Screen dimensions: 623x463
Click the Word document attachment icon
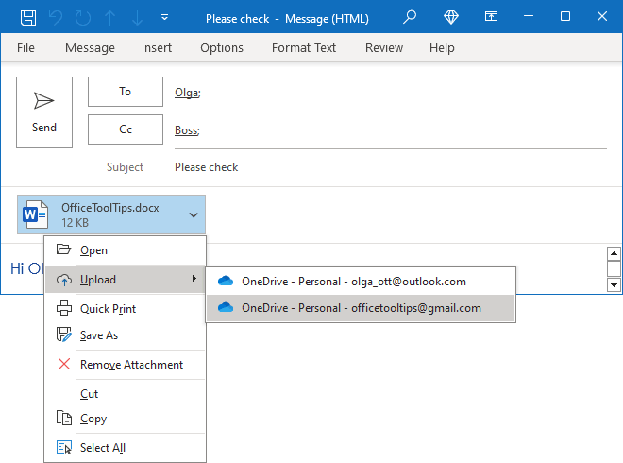(x=36, y=214)
